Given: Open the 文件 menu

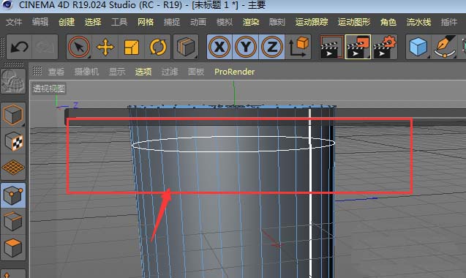Looking at the screenshot, I should coord(14,22).
